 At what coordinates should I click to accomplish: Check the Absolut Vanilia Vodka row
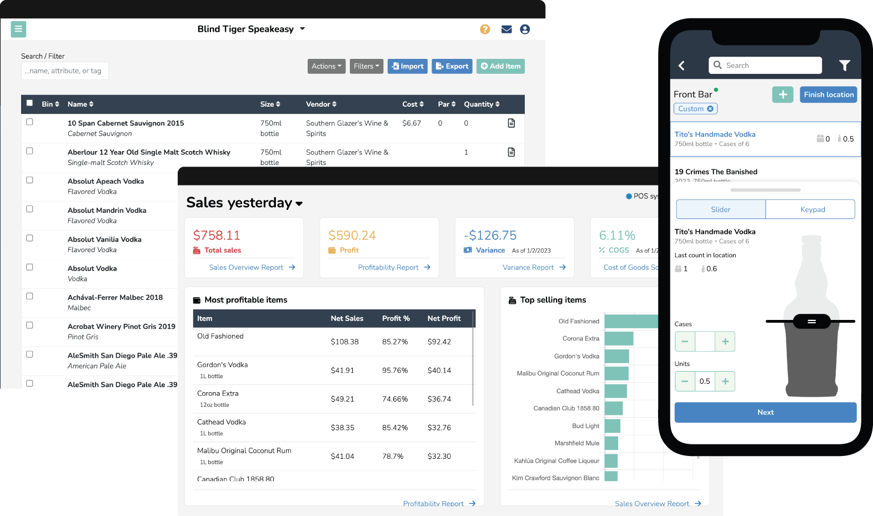tap(29, 238)
